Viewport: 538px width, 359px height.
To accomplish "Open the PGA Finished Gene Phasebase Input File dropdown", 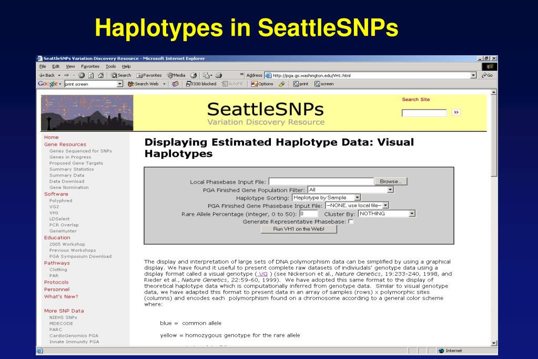I will pos(385,205).
